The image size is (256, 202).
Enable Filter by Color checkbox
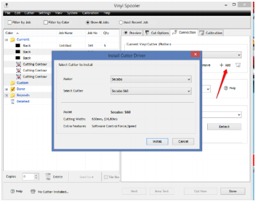coord(45,22)
